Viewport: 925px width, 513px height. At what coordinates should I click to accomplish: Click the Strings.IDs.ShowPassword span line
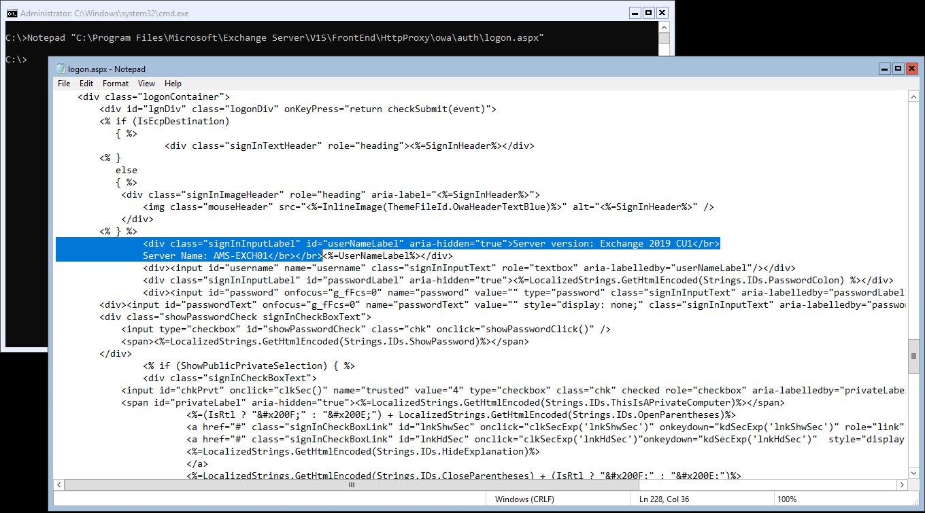pos(325,342)
